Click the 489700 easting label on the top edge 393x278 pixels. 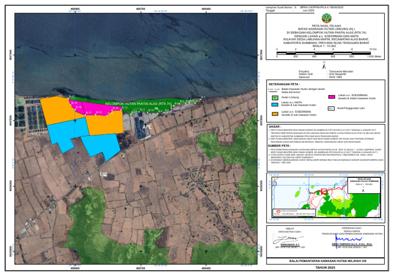[x=141, y=9]
